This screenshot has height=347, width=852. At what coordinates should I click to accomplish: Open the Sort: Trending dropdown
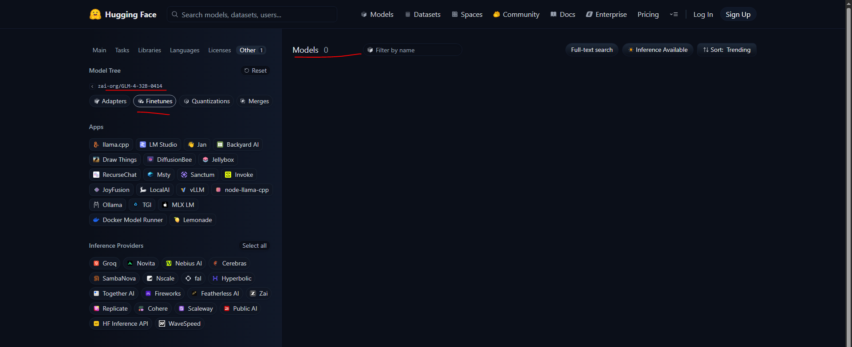click(x=726, y=50)
